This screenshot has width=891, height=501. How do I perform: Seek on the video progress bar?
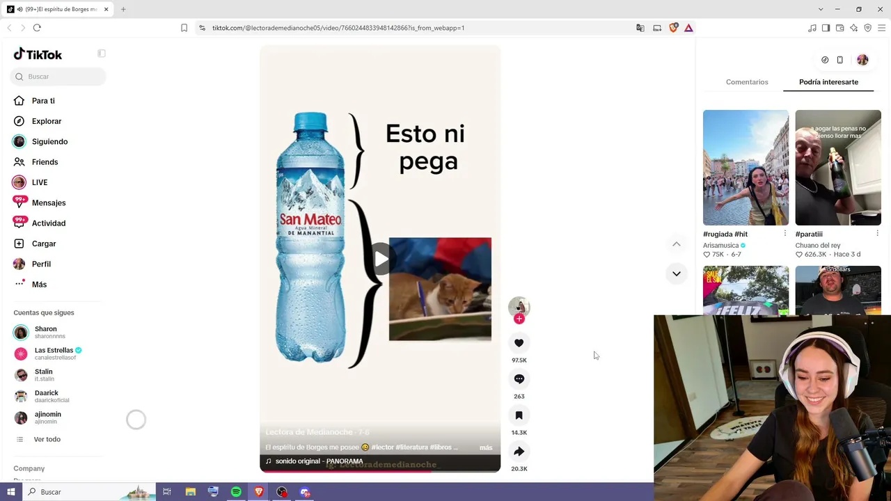pyautogui.click(x=380, y=472)
